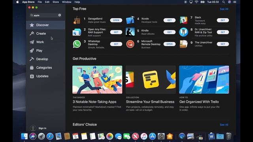Open News from the dock
253x142 pixels.
pos(135,136)
